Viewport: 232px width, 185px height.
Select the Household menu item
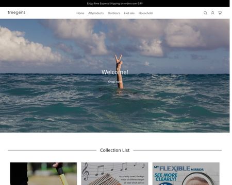pyautogui.click(x=145, y=13)
